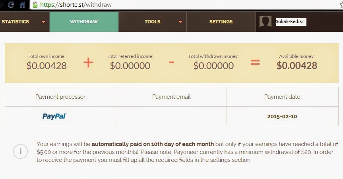
Task: Click the user profile avatar picture
Action: (x=265, y=22)
